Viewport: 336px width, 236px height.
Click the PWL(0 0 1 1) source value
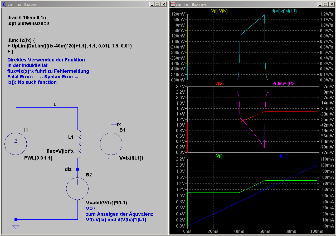coord(38,158)
